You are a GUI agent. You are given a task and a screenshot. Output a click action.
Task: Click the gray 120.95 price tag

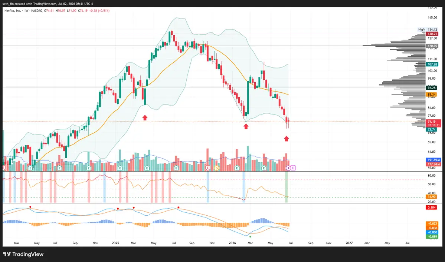pyautogui.click(x=432, y=46)
